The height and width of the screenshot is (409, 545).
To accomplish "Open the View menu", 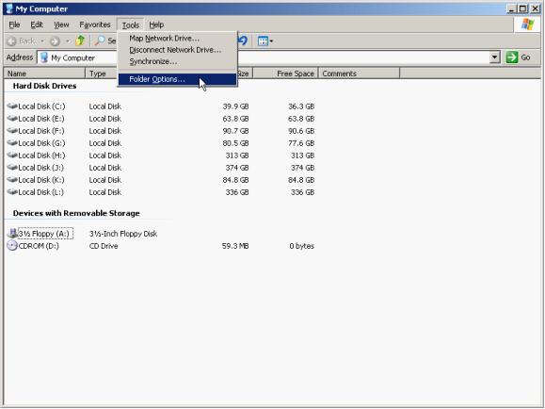I will click(x=61, y=25).
